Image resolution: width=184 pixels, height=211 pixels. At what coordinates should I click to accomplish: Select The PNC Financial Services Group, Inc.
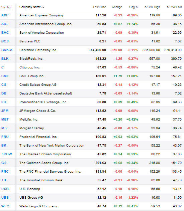50,172
